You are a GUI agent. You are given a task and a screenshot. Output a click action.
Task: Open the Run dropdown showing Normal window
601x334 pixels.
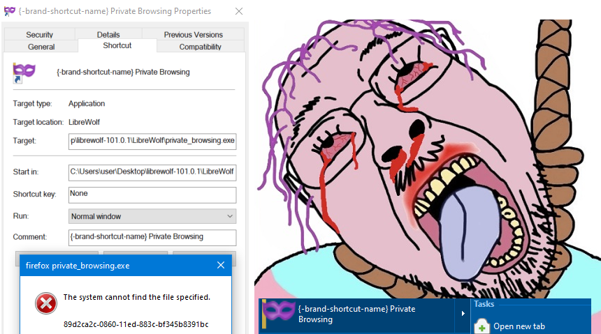coord(152,216)
